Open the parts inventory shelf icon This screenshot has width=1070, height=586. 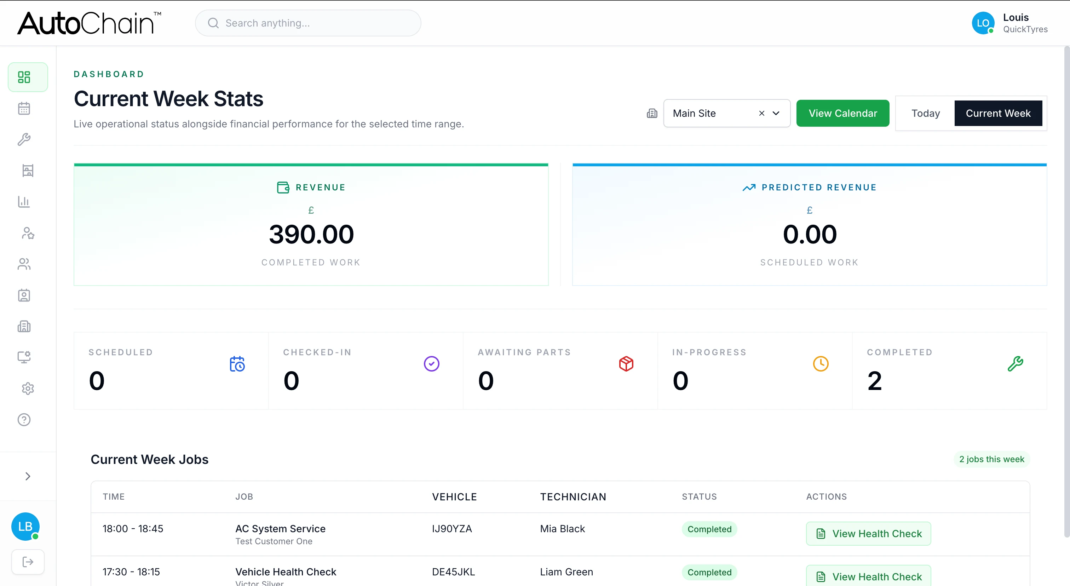point(24,170)
